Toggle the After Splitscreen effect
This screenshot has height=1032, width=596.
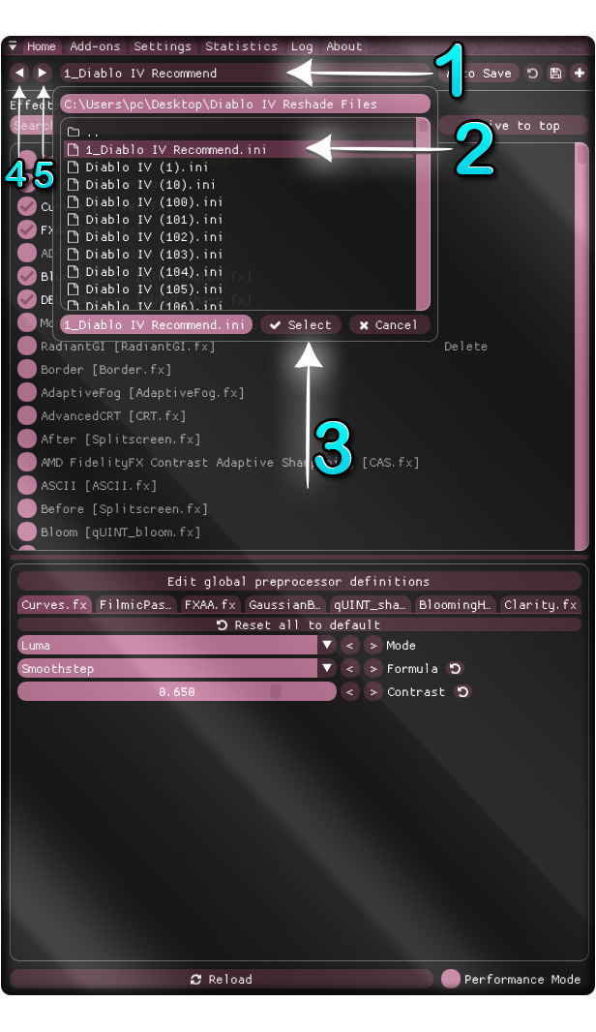click(27, 439)
